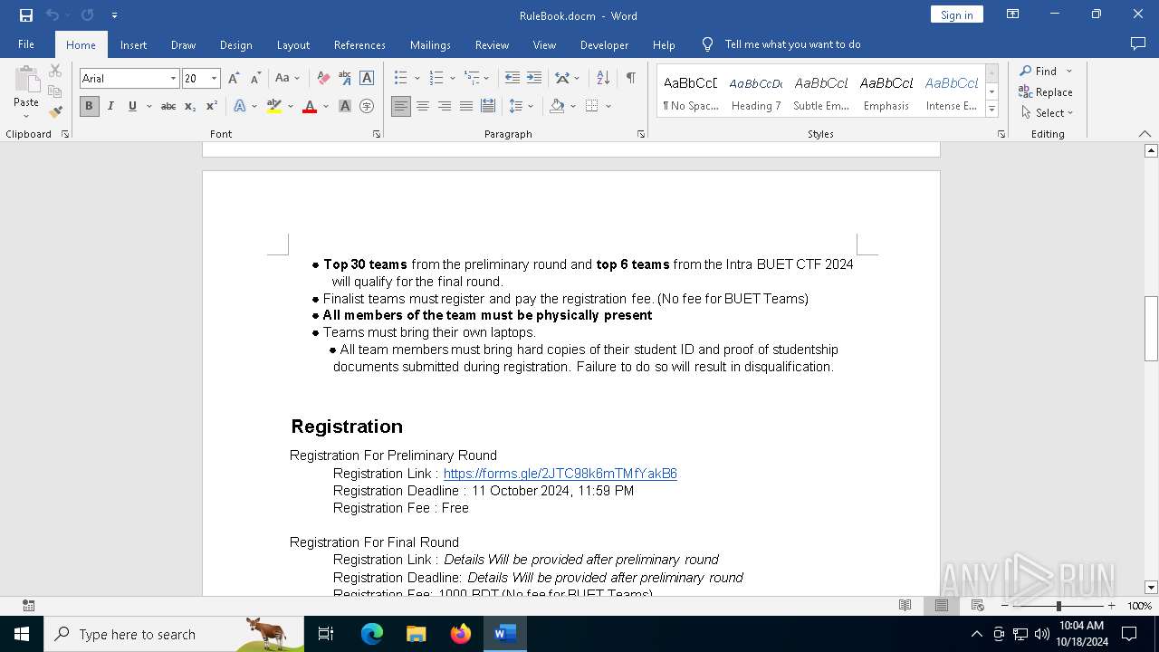Show or hide paragraph marks

click(x=630, y=79)
